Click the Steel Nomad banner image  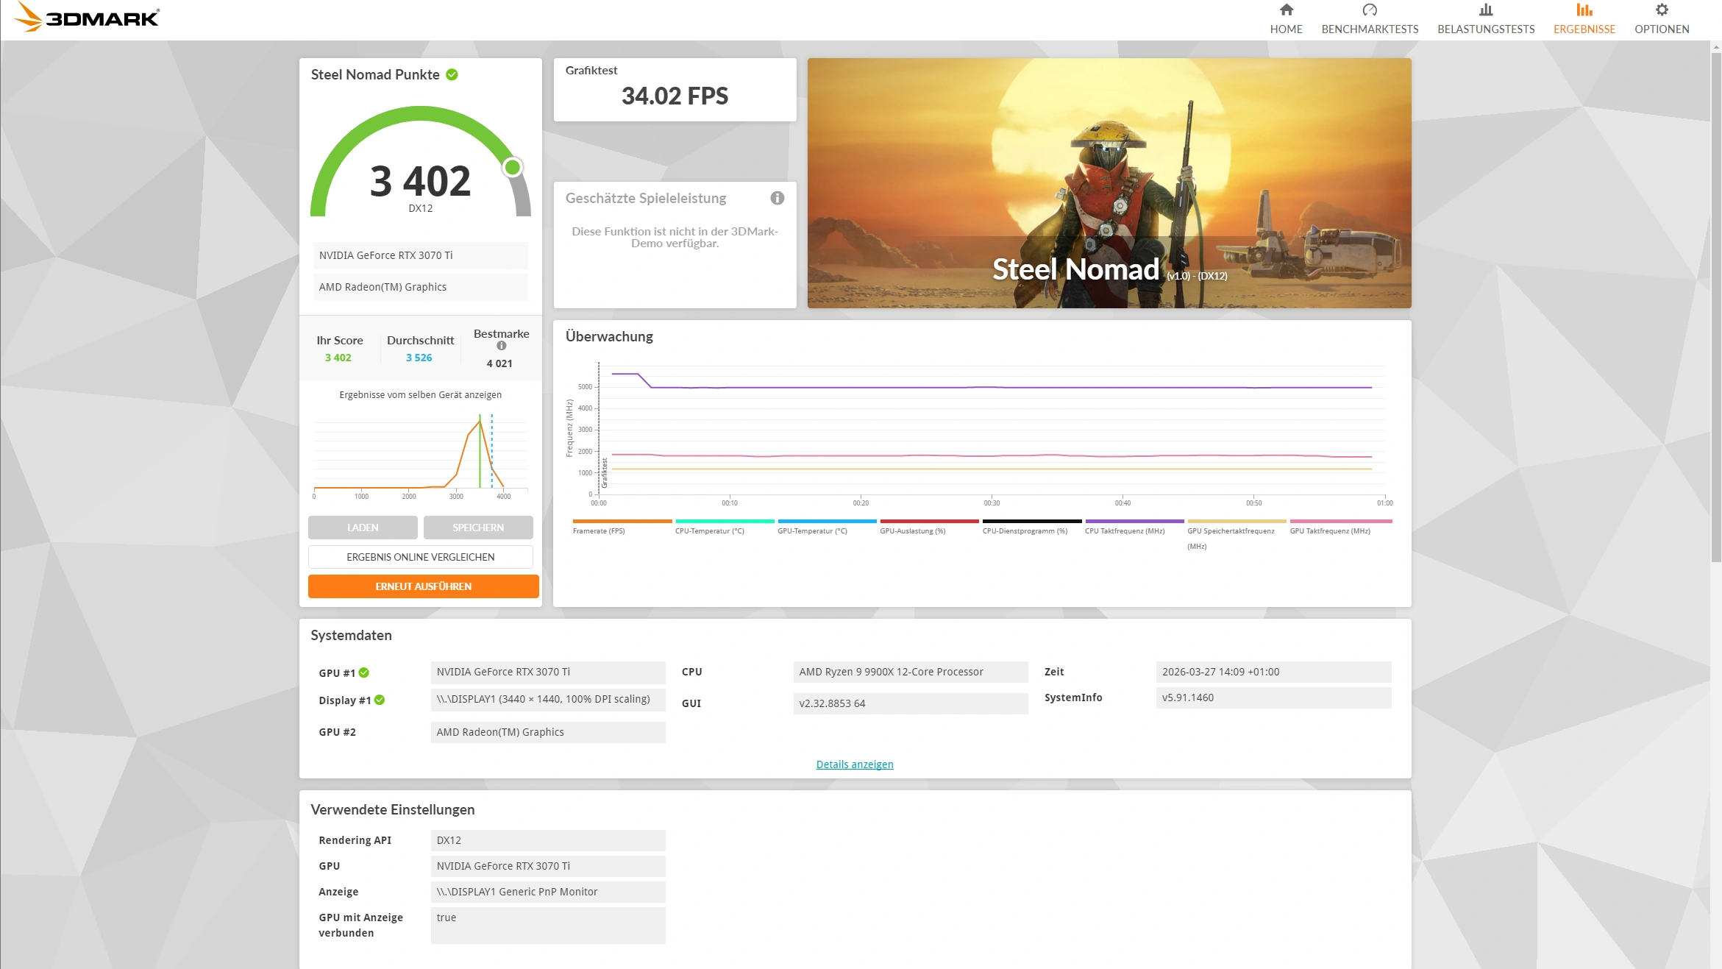(x=1109, y=183)
